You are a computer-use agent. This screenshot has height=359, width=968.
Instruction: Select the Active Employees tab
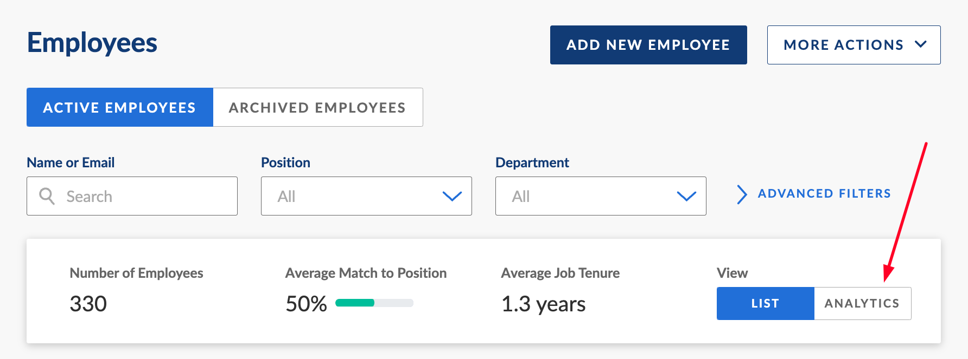119,107
